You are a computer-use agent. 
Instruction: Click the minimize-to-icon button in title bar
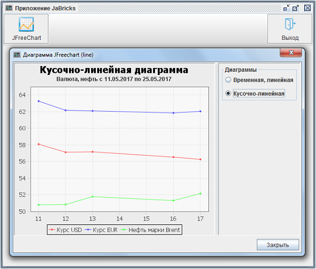pos(286,8)
